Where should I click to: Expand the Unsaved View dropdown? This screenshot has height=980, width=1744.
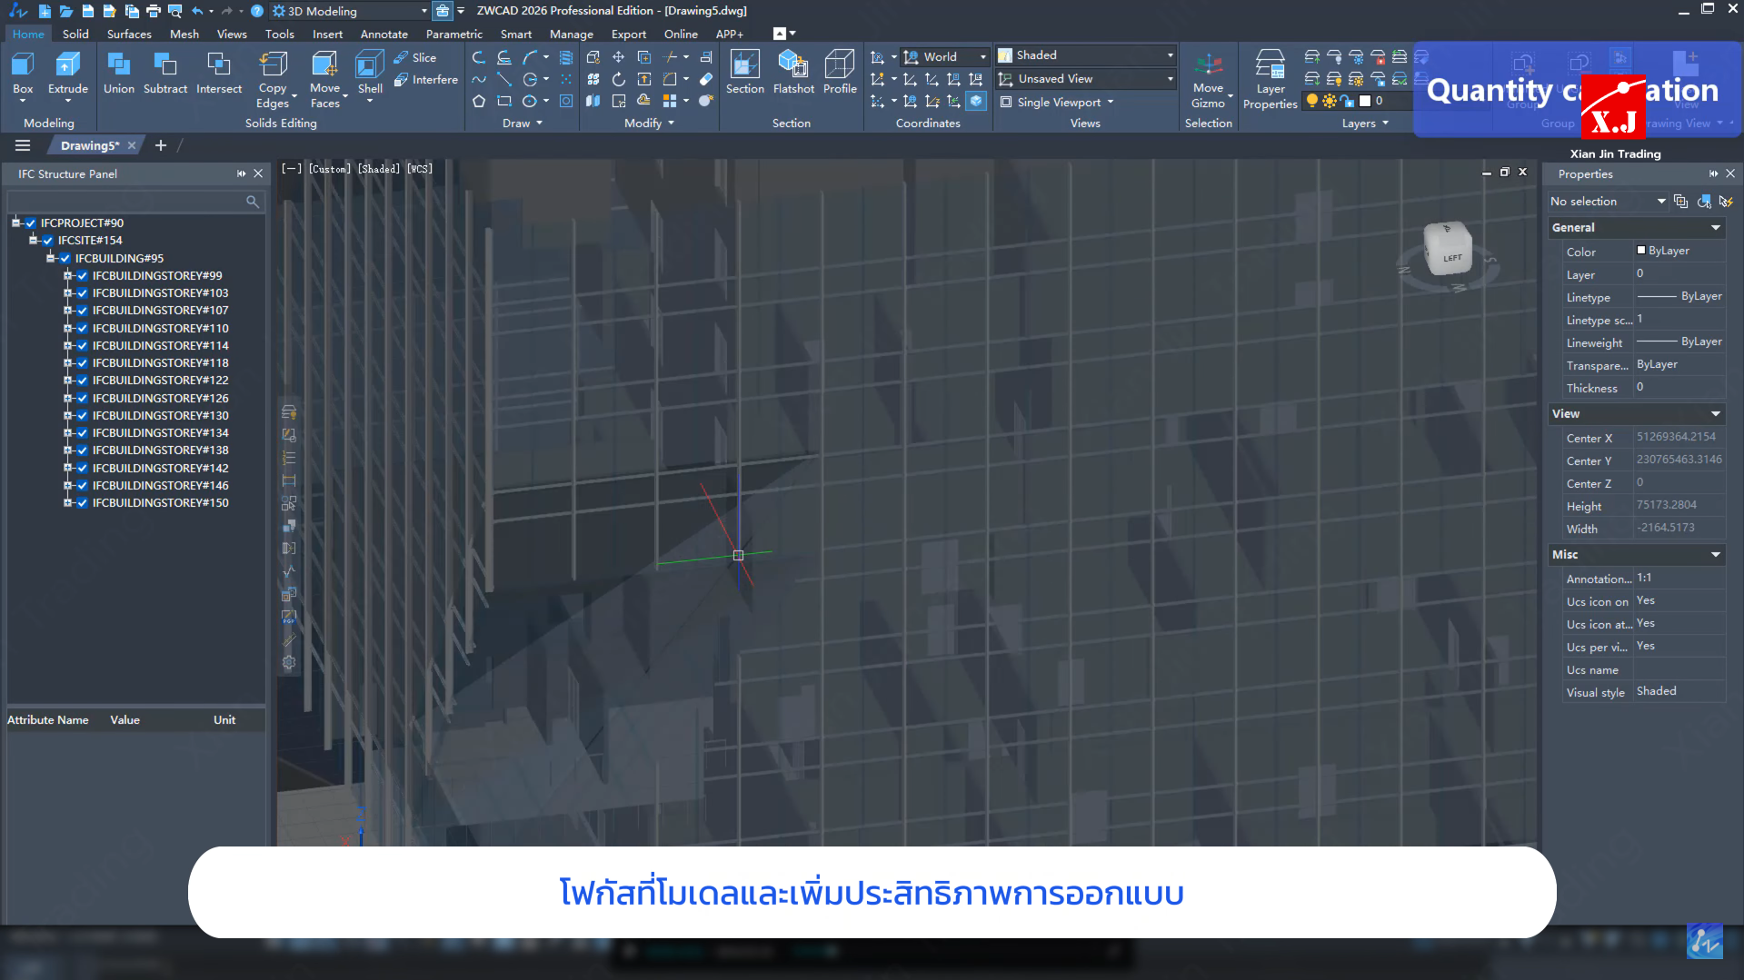(x=1169, y=79)
